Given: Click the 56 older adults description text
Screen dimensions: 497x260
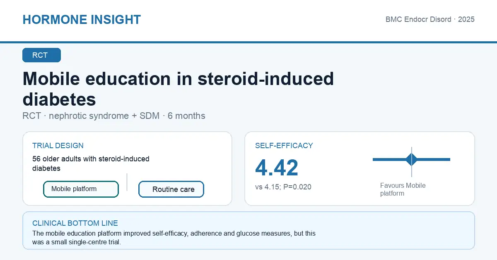Looking at the screenshot, I should coord(91,163).
